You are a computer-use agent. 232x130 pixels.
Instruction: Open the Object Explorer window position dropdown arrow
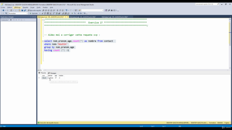click(31, 17)
